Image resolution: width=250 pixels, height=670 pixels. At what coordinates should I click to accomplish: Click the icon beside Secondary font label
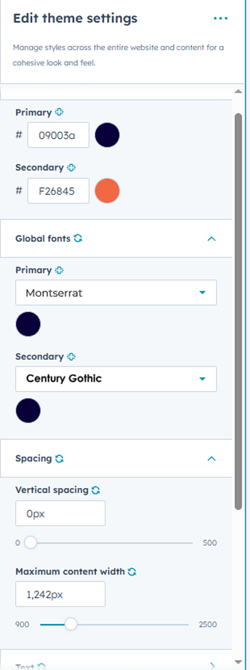(x=71, y=356)
